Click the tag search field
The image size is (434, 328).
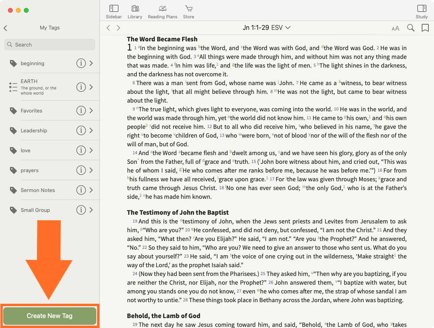[x=50, y=45]
